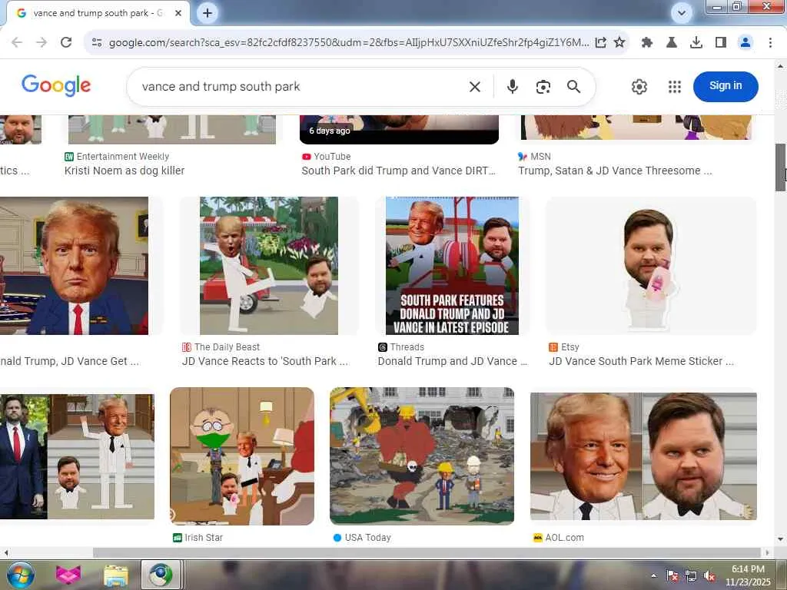Open 'JD Vance Reacts to South Park' link
Screen dimensions: 787x590
click(x=265, y=361)
